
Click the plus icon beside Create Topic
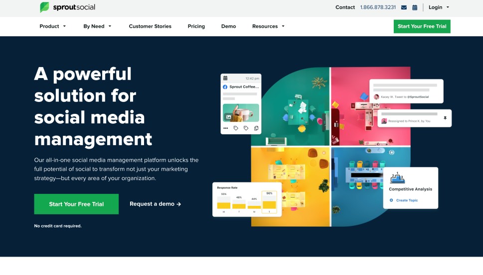pos(391,200)
